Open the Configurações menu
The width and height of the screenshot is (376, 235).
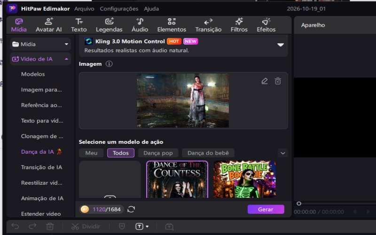119,9
